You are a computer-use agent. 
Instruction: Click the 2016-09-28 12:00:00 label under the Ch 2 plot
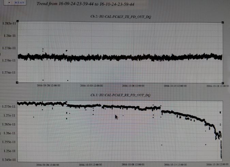point(48,86)
